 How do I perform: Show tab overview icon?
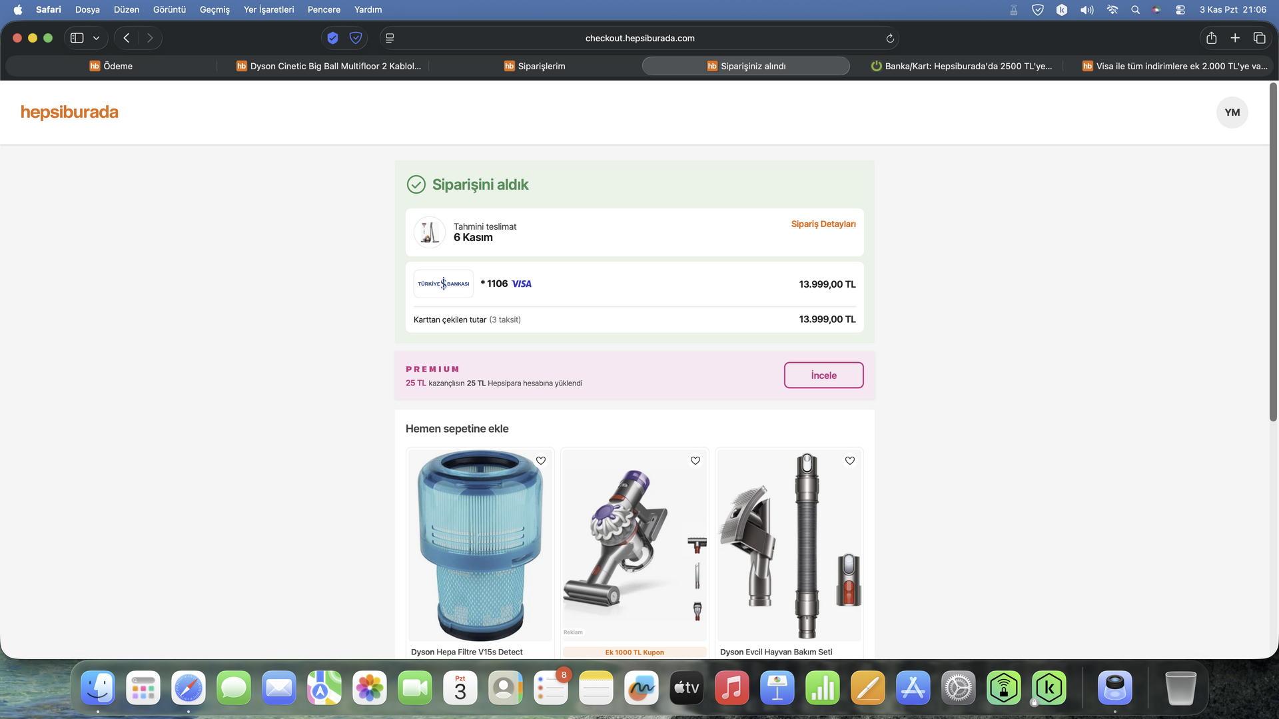click(x=1259, y=38)
